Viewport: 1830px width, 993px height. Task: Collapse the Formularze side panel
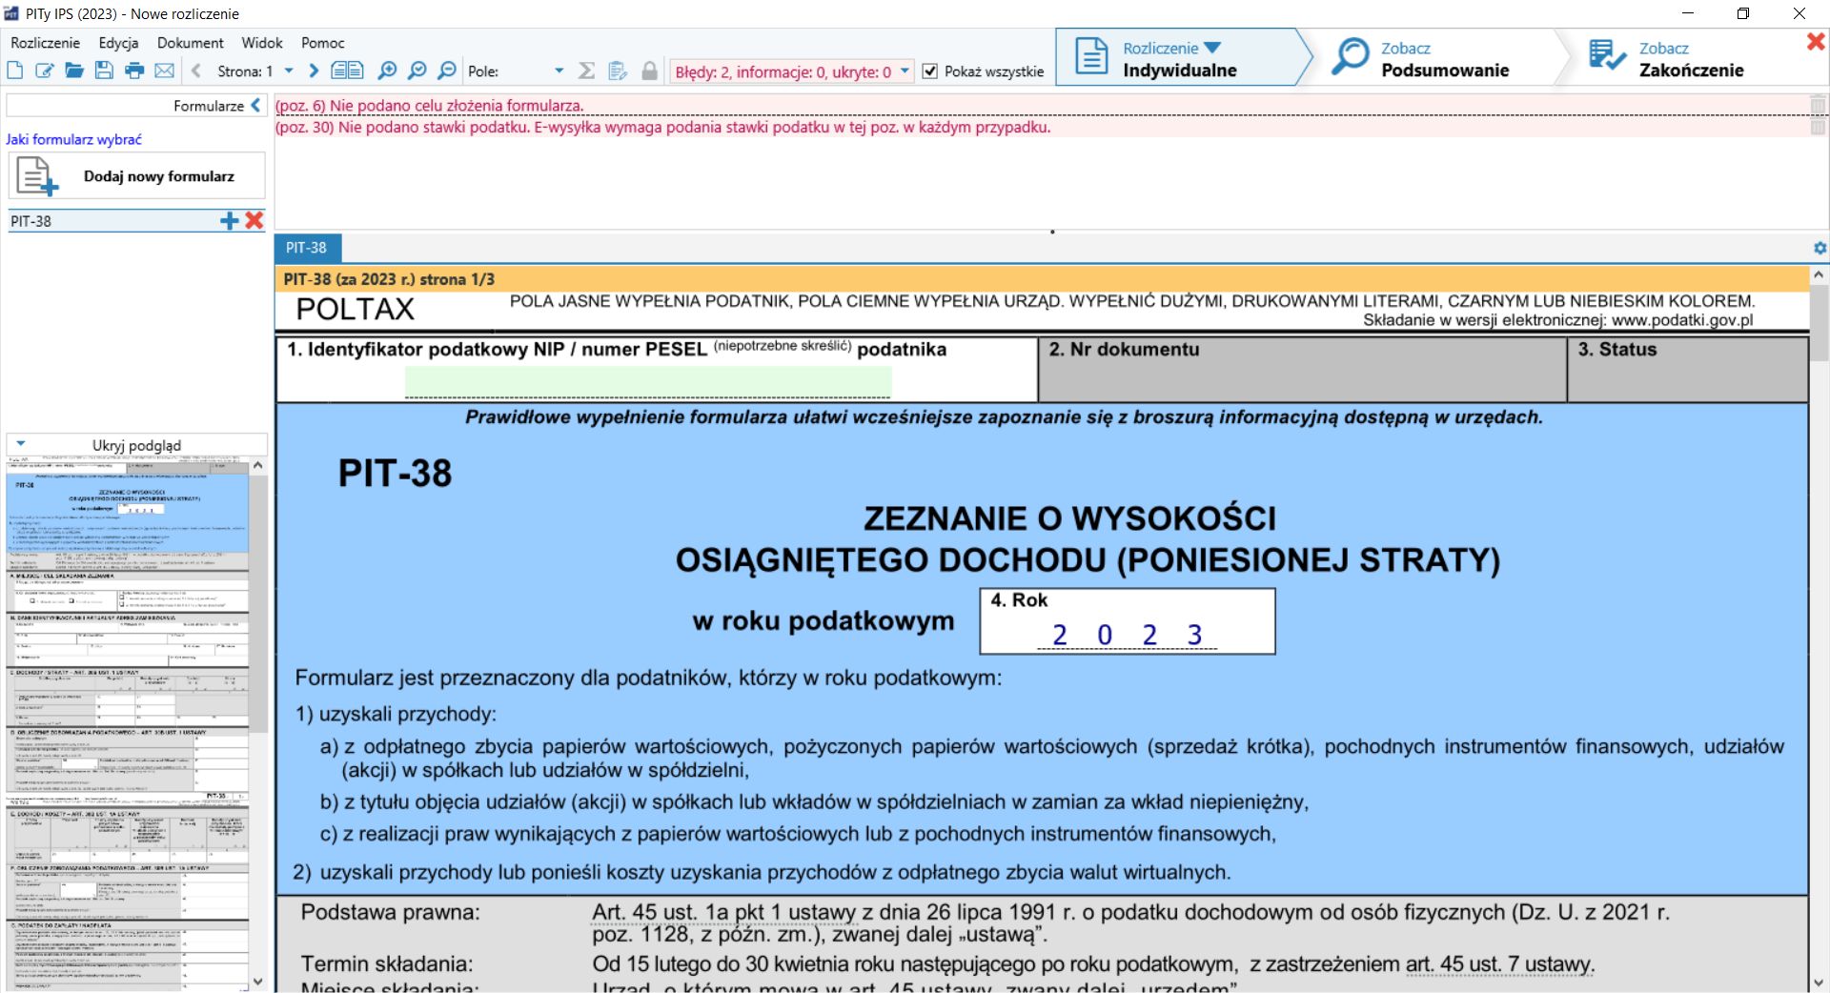[255, 106]
